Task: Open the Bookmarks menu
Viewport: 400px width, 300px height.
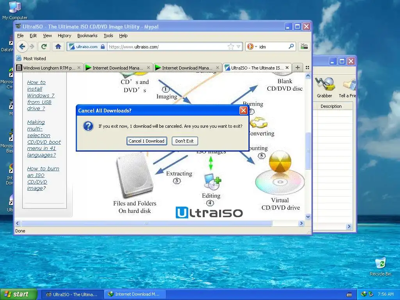Action: tap(87, 36)
